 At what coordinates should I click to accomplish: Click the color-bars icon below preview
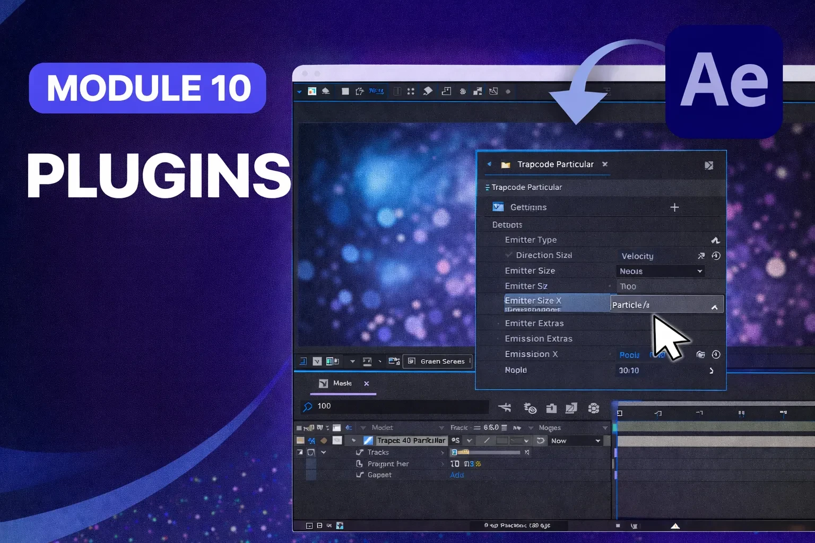click(x=333, y=362)
